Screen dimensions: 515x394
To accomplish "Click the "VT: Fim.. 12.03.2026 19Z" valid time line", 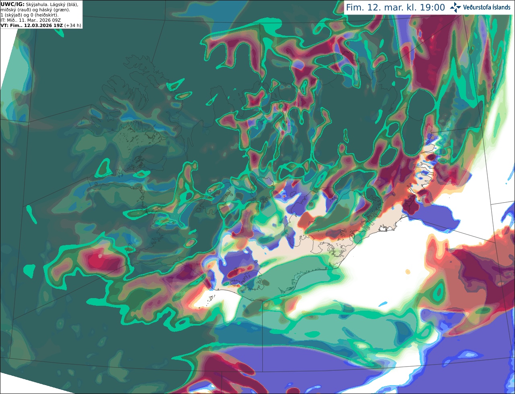I will tap(32, 25).
